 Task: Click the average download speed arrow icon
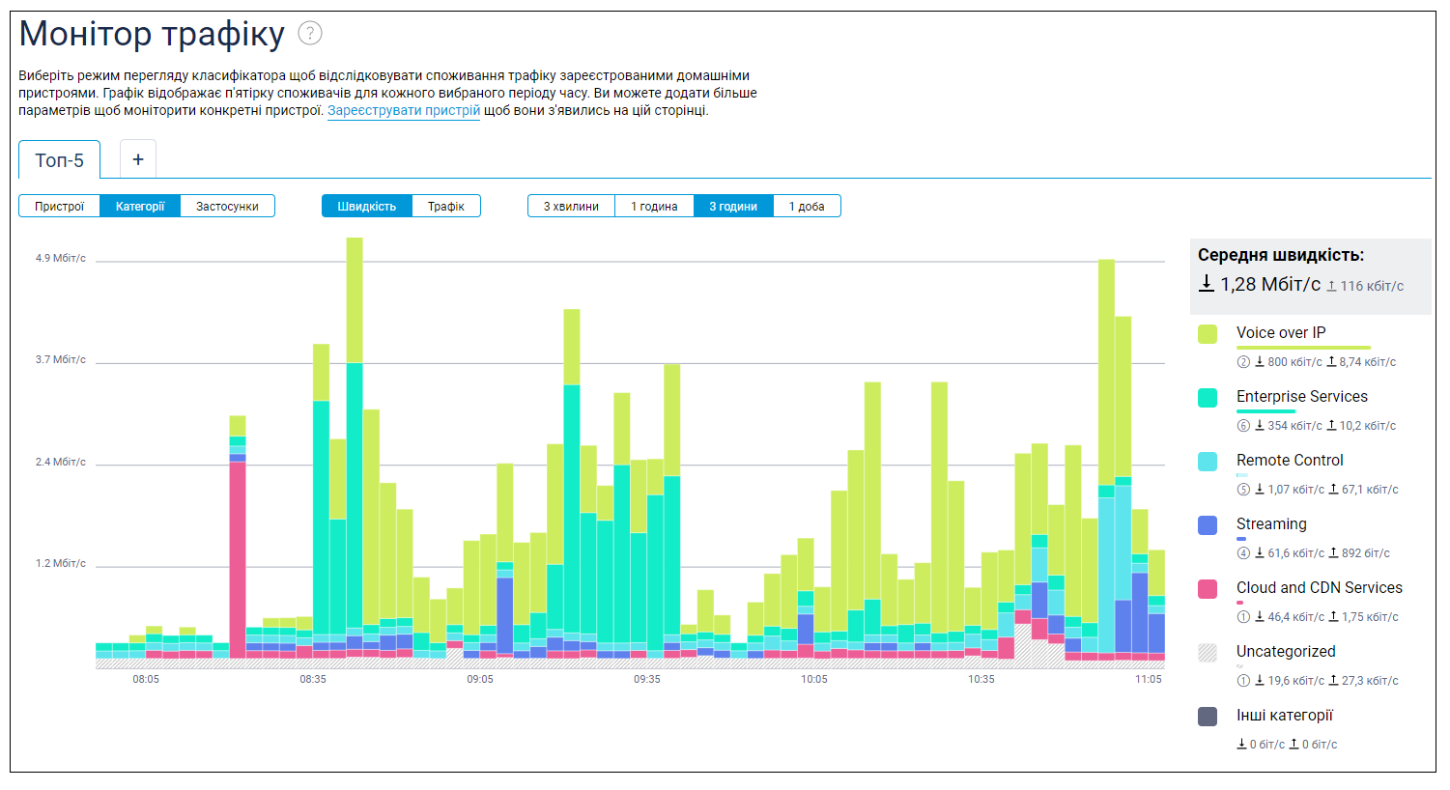(x=1207, y=284)
